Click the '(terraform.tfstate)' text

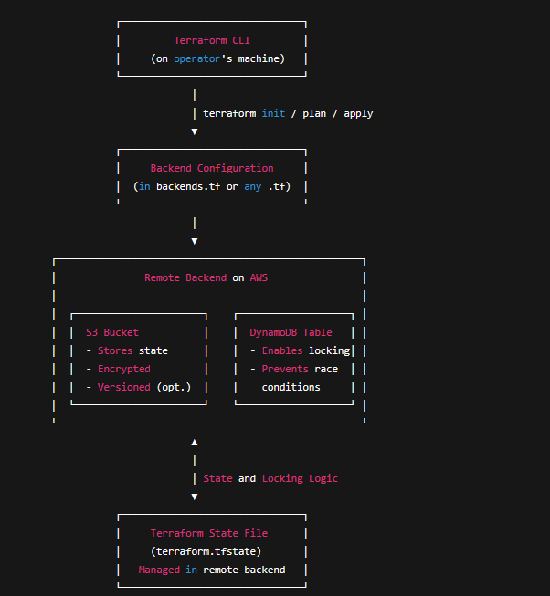coord(206,551)
